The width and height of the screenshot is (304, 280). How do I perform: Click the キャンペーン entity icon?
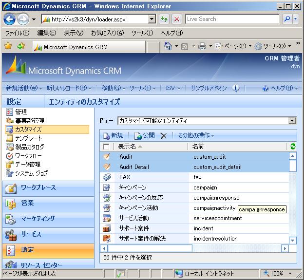coord(107,187)
